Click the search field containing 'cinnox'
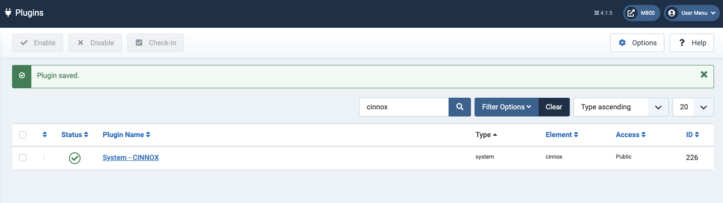 click(x=404, y=107)
